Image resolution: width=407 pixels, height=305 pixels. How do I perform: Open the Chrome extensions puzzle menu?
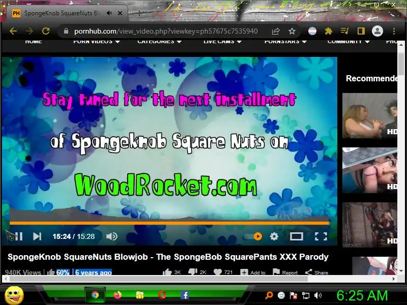(329, 31)
